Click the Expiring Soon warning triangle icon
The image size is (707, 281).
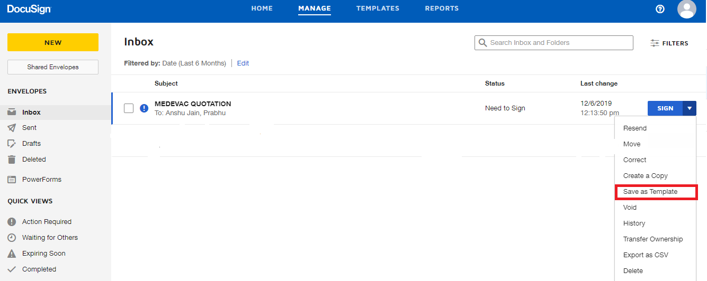pos(12,254)
